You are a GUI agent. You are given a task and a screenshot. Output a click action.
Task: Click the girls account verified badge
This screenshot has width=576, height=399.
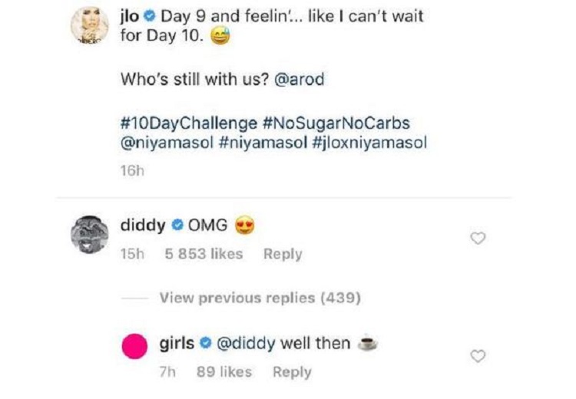[206, 343]
